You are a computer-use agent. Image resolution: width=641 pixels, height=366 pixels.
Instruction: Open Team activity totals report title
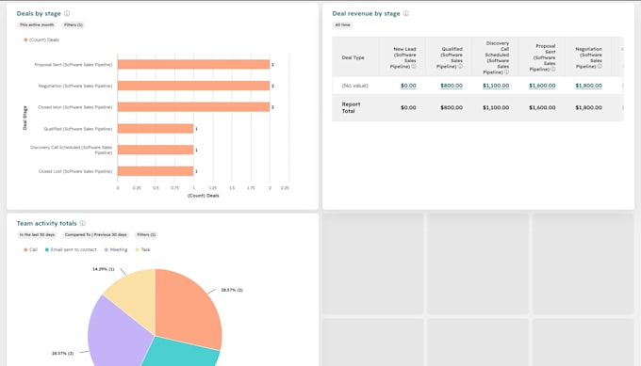(x=46, y=223)
